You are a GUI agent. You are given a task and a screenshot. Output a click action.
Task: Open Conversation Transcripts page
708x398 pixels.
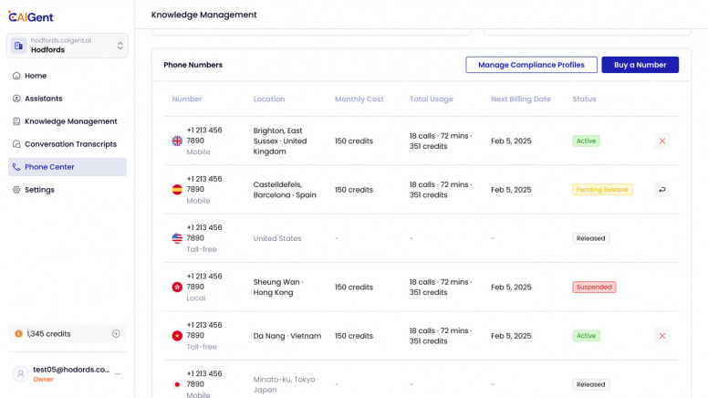70,144
